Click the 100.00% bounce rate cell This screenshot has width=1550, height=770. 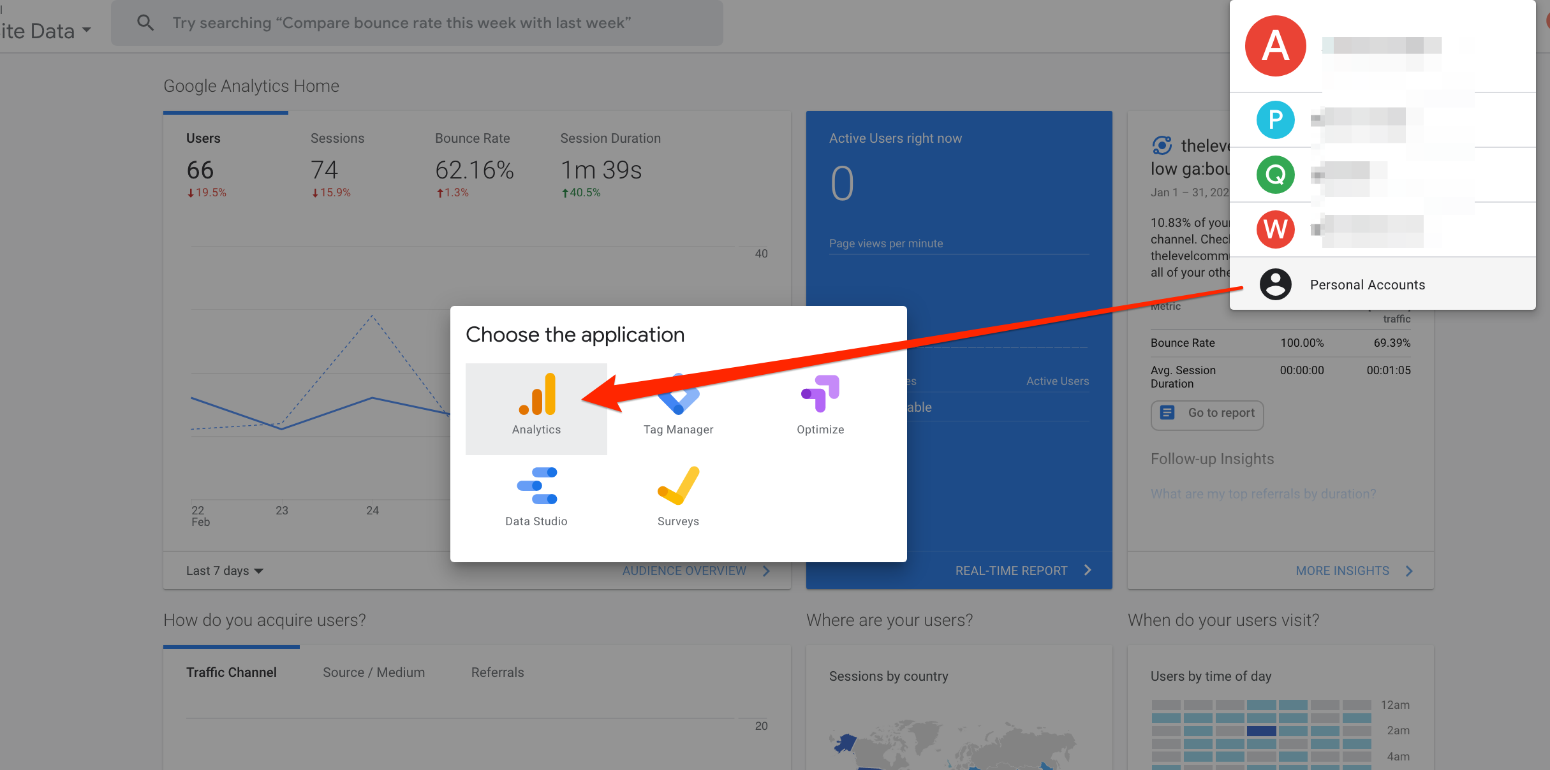pyautogui.click(x=1302, y=343)
